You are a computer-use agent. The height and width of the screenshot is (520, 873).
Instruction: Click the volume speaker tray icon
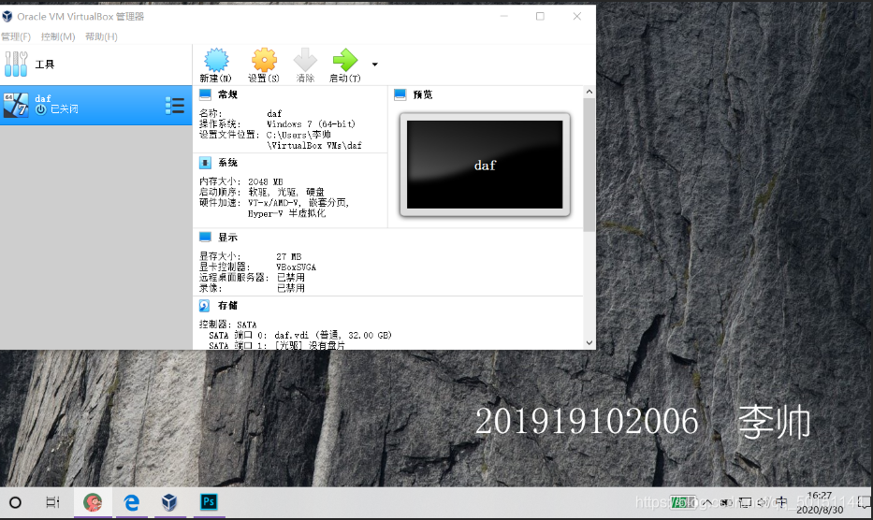pyautogui.click(x=763, y=503)
